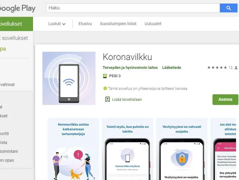
Task: Click the wishlist bookmark icon
Action: coord(107,99)
